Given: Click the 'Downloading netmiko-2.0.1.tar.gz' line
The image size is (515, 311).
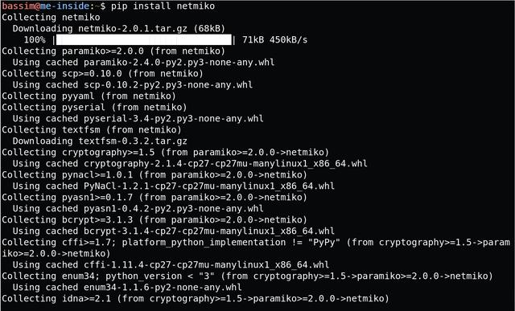Looking at the screenshot, I should click(x=119, y=29).
